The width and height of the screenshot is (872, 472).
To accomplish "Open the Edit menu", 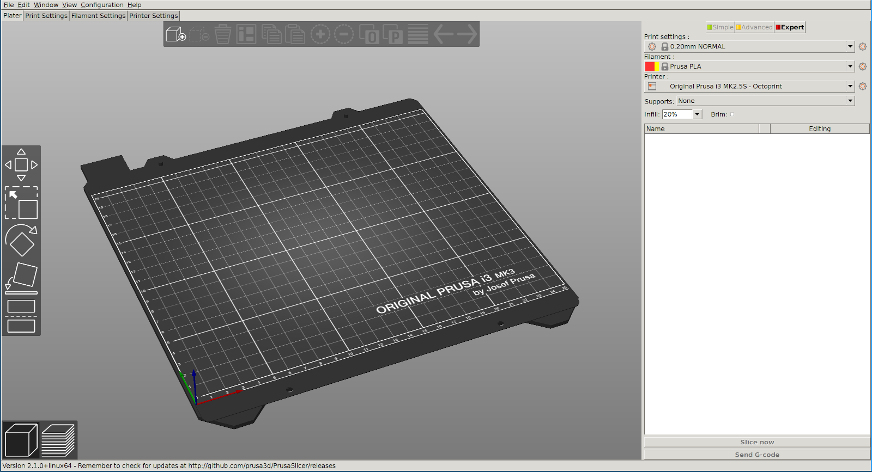I will (x=23, y=5).
